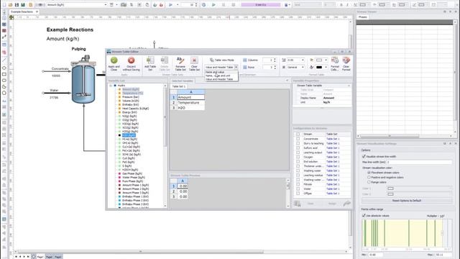Click the fill color paint bucket icon
The height and width of the screenshot is (259, 460).
[x=311, y=67]
